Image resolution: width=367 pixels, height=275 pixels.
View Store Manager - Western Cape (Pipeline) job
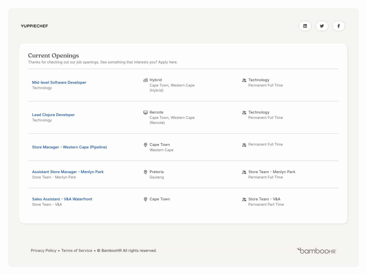(x=69, y=147)
